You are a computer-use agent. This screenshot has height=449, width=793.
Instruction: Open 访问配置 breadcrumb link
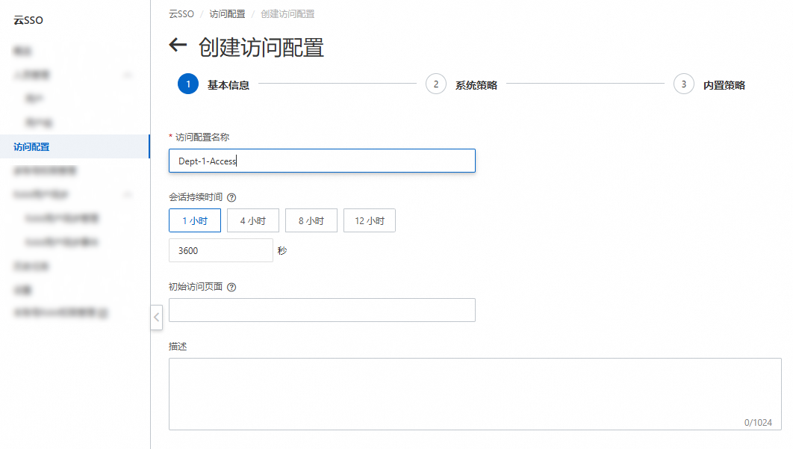tap(227, 14)
